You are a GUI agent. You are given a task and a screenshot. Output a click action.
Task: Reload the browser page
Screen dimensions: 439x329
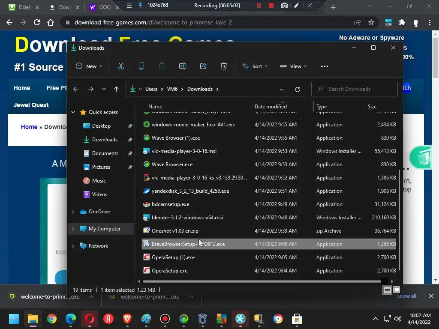[x=37, y=22]
